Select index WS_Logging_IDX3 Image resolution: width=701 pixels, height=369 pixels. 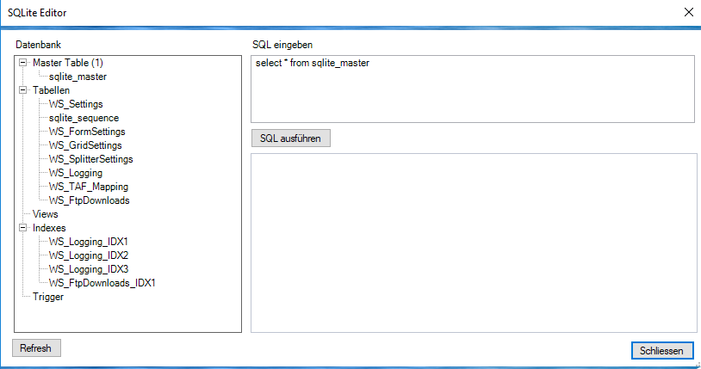click(89, 269)
